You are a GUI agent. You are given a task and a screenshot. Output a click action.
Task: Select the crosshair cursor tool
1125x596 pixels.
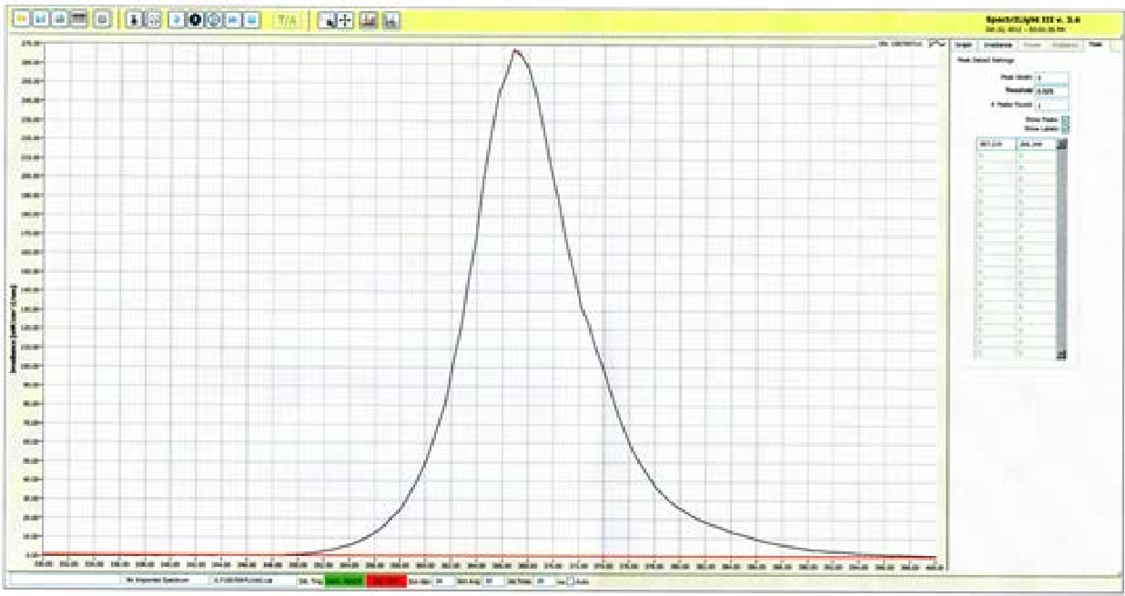[346, 19]
